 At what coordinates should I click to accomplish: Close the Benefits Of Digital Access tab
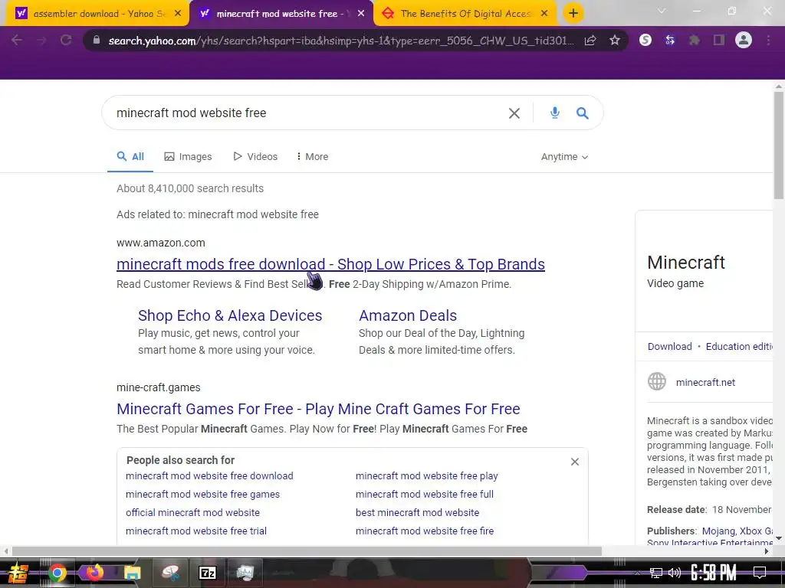pos(545,14)
